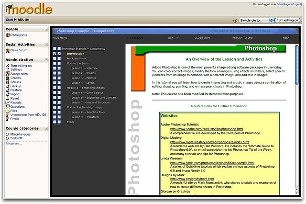
Task: Click the Participants icon under People
Action: 8,35
